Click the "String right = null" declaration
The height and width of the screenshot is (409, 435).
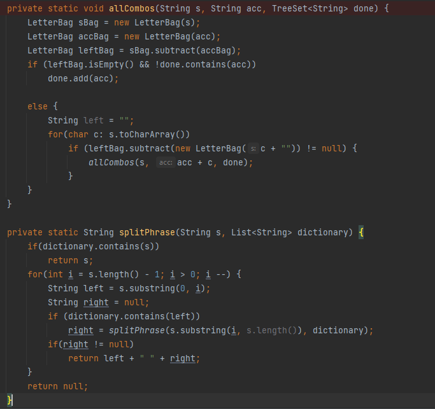(98, 302)
